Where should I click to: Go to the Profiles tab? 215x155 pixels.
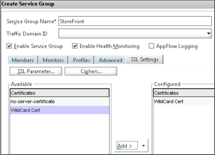click(81, 60)
